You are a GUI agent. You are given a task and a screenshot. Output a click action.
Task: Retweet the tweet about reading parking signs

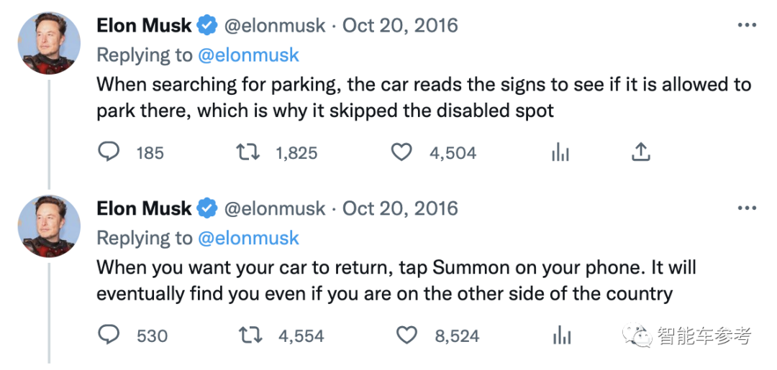(x=249, y=152)
